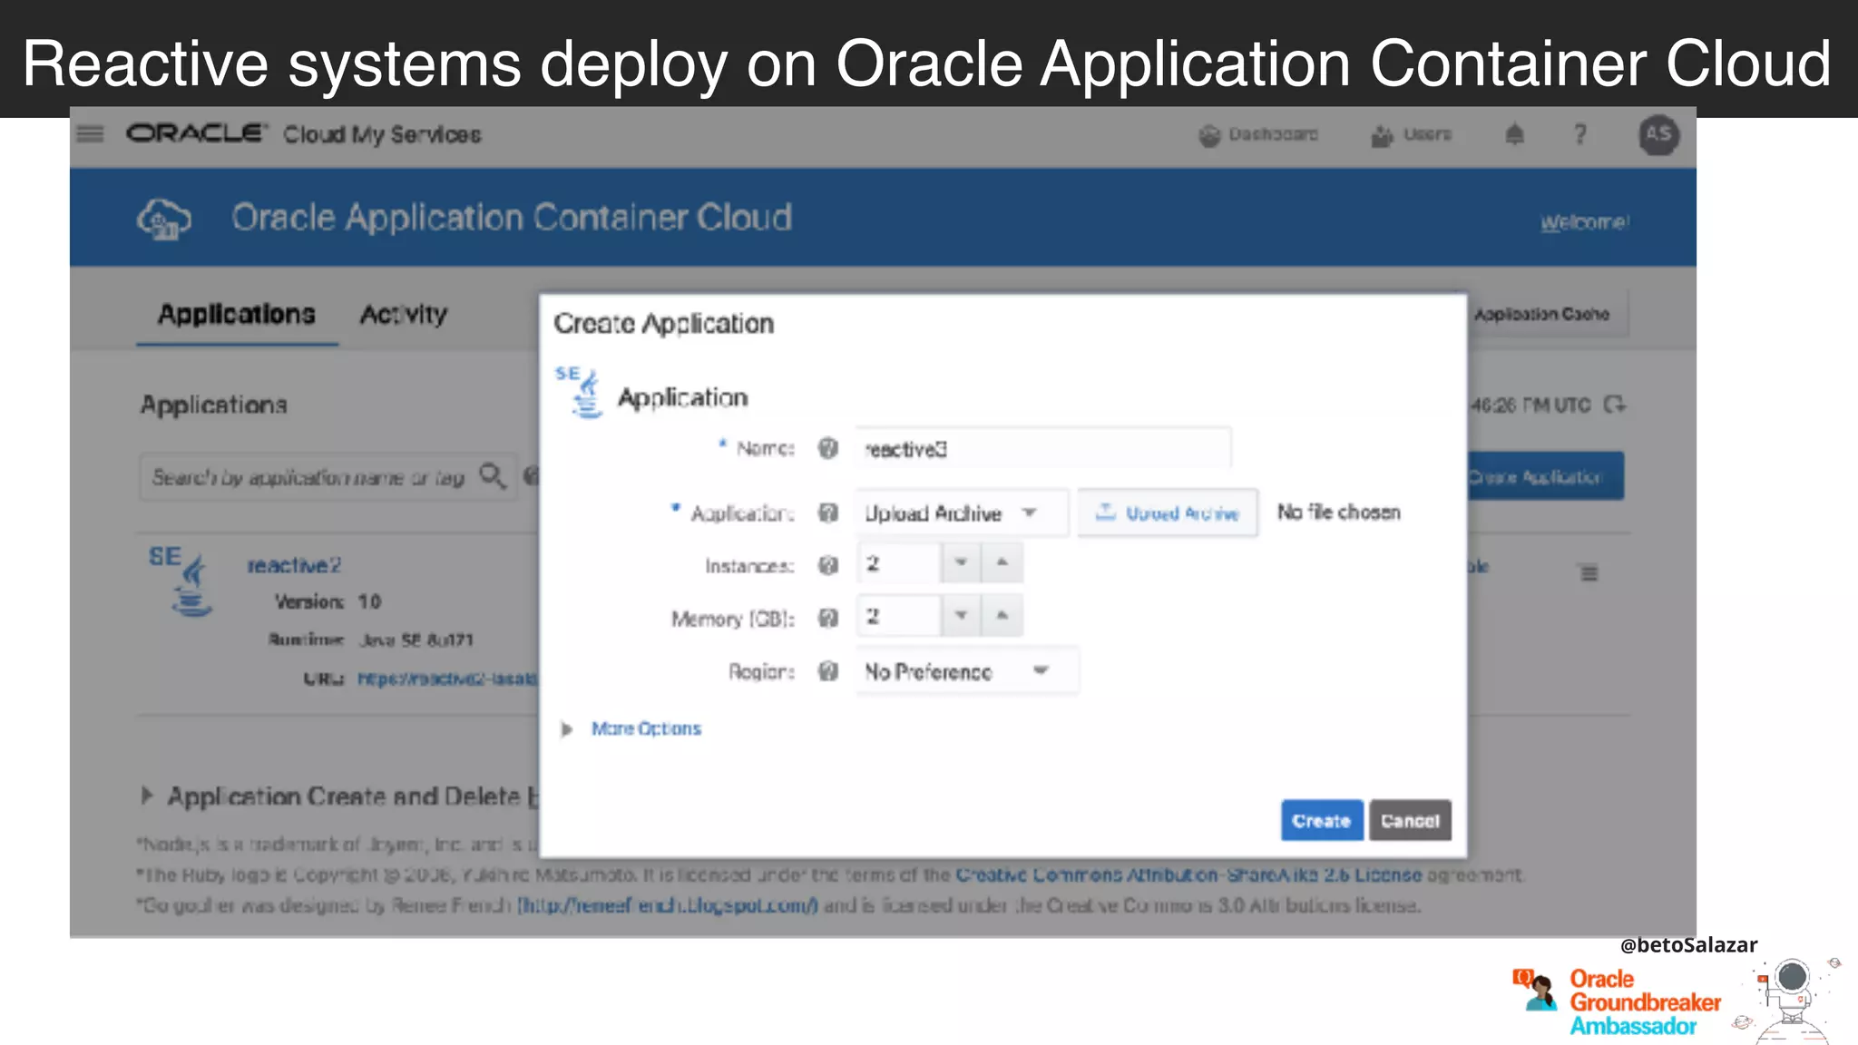Open the hamburger navigation menu
Image resolution: width=1858 pixels, height=1045 pixels.
[x=90, y=134]
